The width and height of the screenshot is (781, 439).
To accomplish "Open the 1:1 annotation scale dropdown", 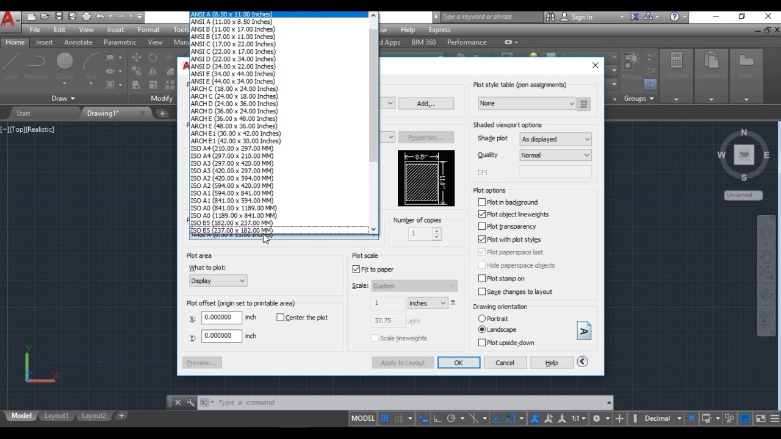I will coord(579,418).
